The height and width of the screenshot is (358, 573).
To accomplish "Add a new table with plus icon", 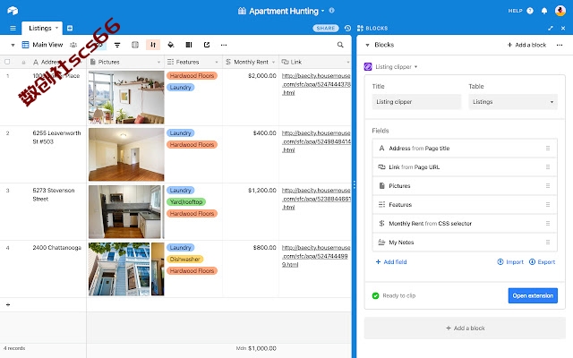I will pos(70,28).
